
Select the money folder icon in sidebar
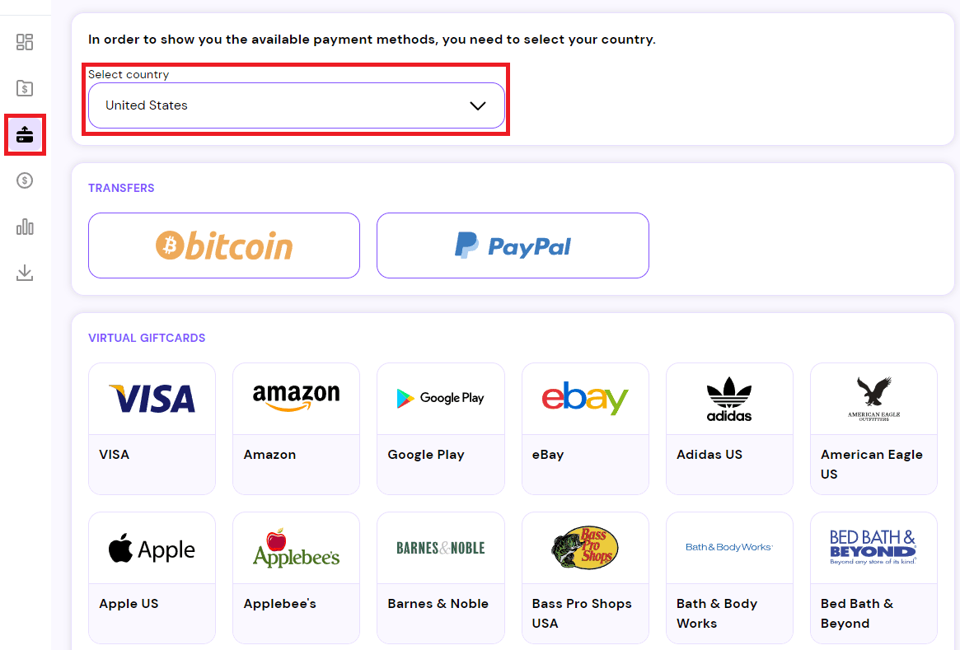pos(25,88)
